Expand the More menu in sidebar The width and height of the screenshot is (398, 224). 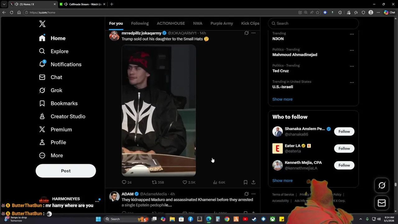pyautogui.click(x=51, y=155)
